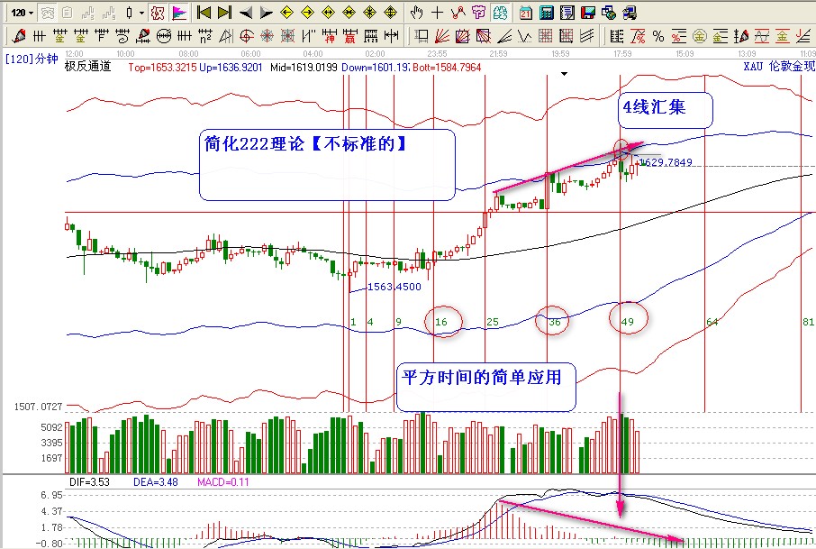Click the circled 36 time marker
816x549 pixels.
coord(554,322)
